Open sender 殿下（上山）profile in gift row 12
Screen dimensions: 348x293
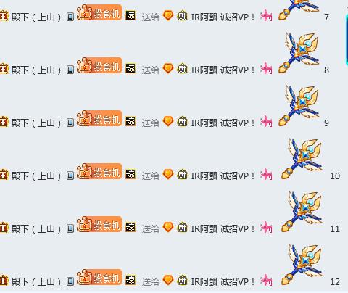pos(36,281)
